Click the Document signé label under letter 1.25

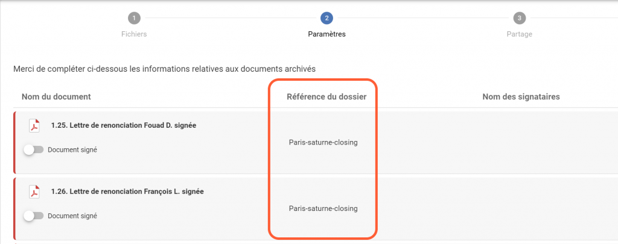pyautogui.click(x=72, y=150)
